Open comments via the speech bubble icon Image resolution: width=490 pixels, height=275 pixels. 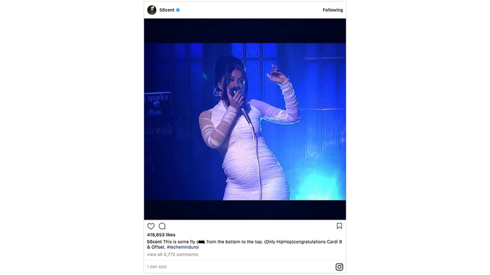tap(162, 226)
